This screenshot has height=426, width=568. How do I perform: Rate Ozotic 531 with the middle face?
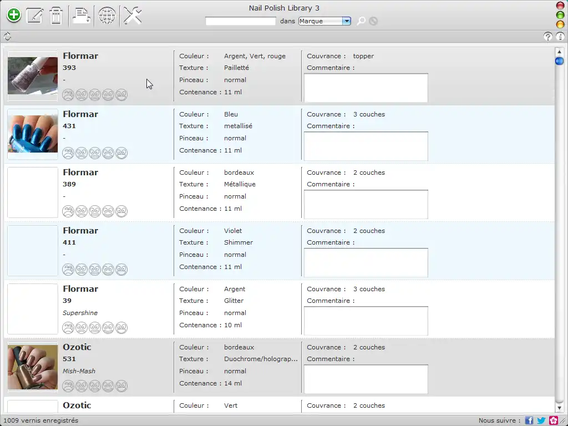click(94, 386)
